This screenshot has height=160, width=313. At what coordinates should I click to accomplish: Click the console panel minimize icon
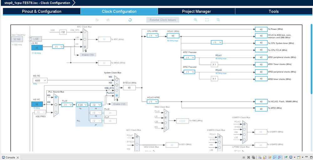point(306,157)
